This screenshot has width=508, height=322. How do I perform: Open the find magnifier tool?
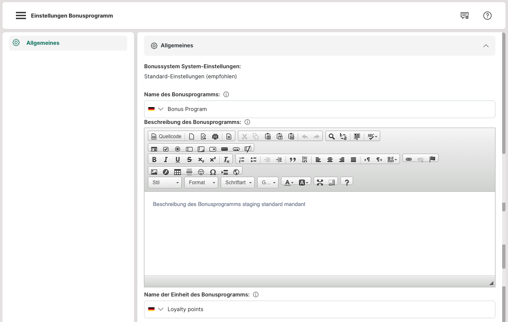coord(332,137)
